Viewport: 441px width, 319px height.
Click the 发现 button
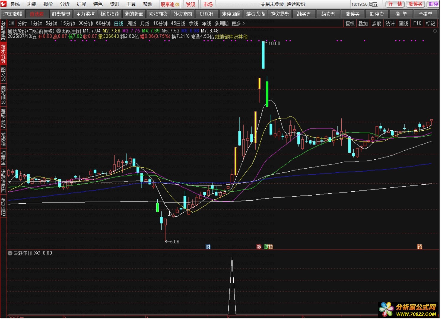(190, 4)
